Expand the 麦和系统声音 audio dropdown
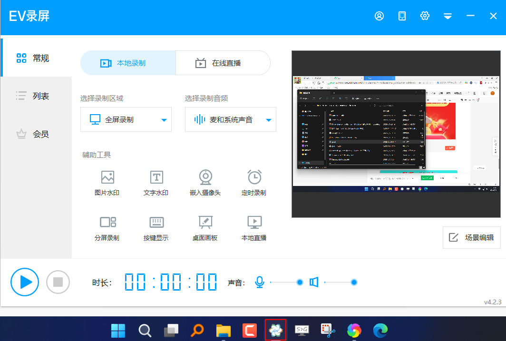This screenshot has height=341, width=506. [x=230, y=119]
